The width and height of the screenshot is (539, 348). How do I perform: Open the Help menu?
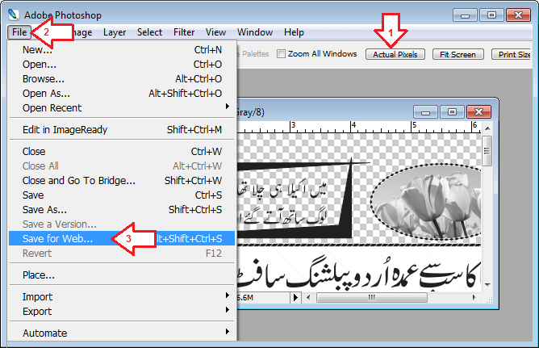tap(294, 32)
